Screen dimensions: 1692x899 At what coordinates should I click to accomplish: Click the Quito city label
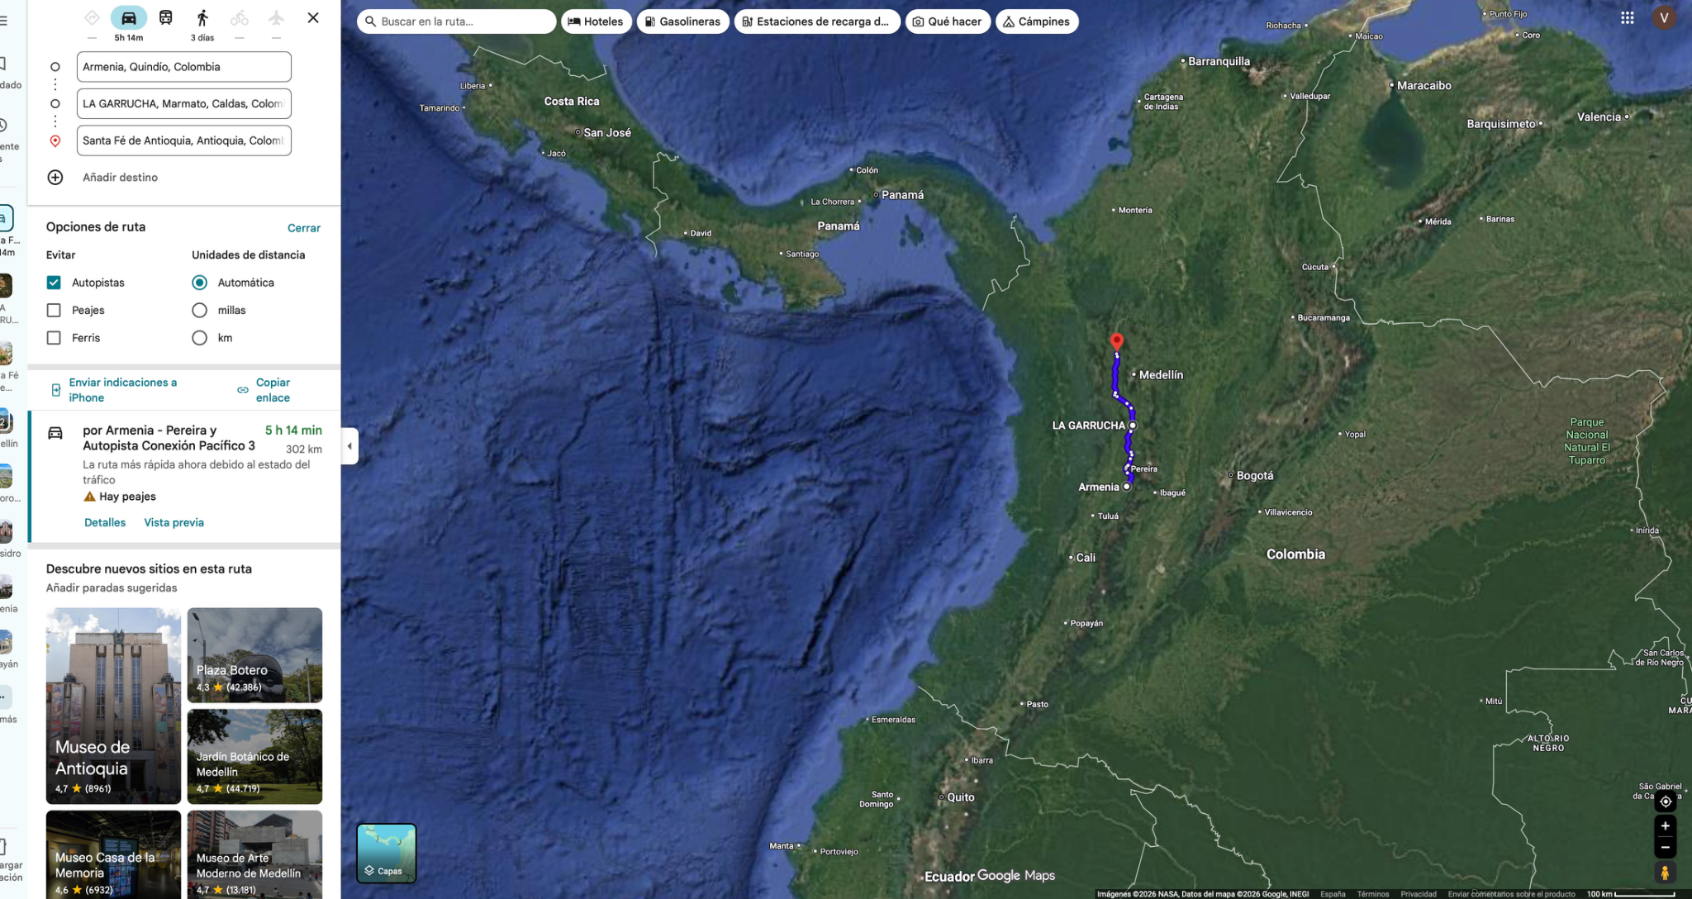coord(960,797)
